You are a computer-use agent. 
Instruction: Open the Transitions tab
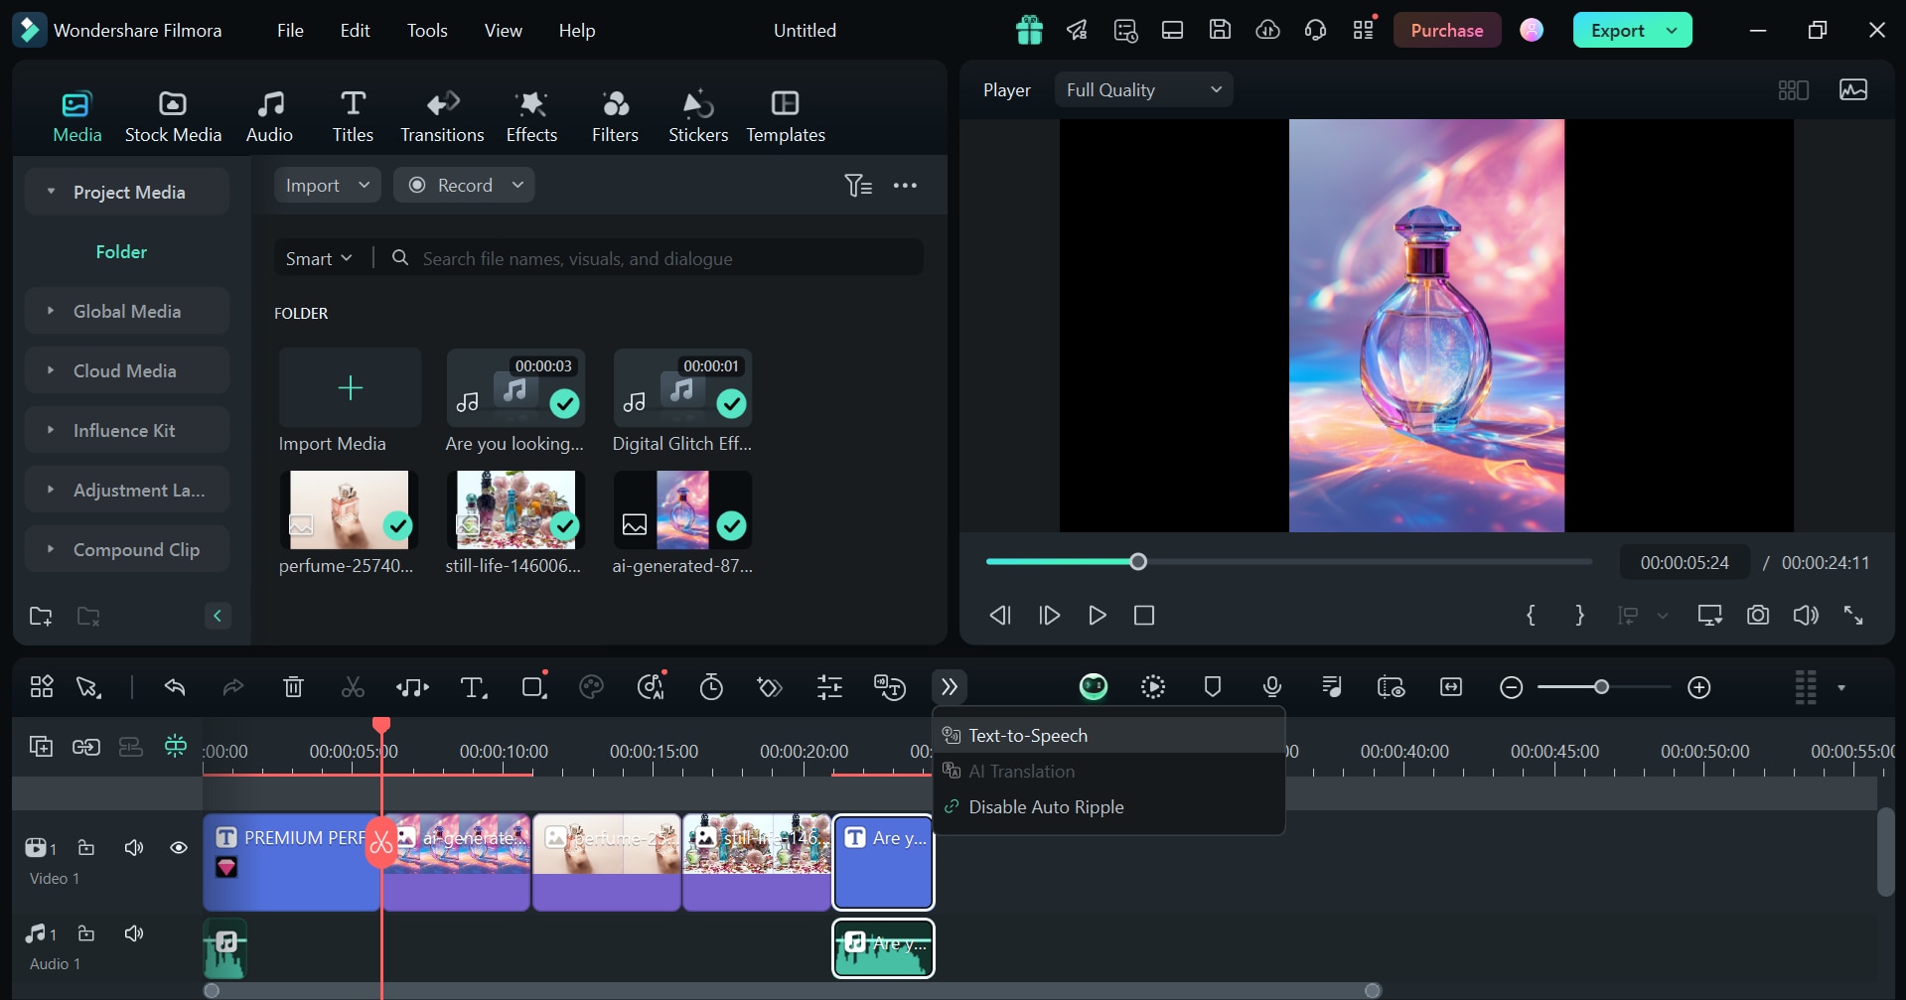point(442,116)
